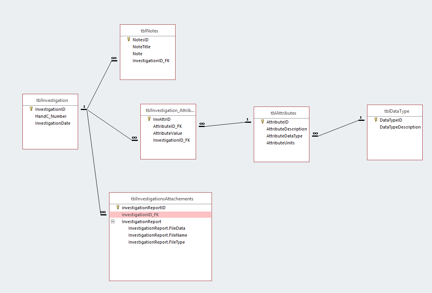432x293 pixels.
Task: Select the InvestigationReport field name
Action: [141, 222]
